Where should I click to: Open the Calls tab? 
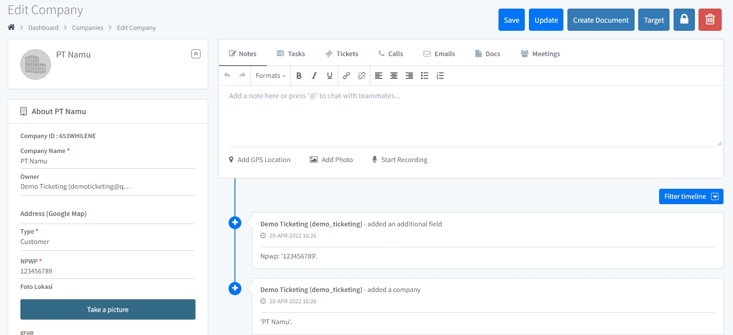click(391, 53)
